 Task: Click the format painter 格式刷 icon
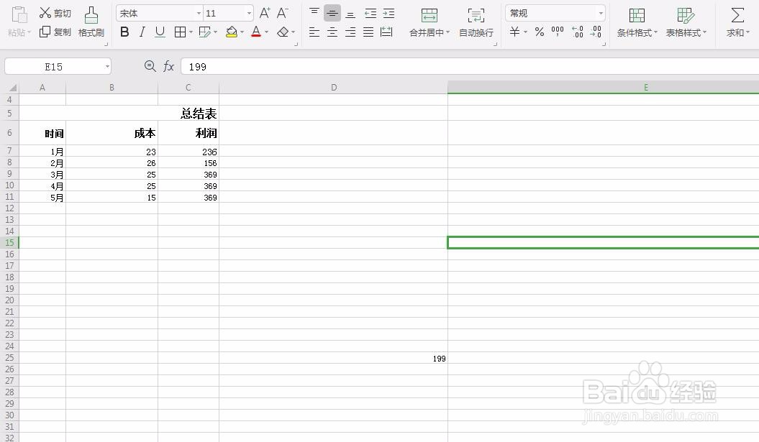click(x=91, y=22)
